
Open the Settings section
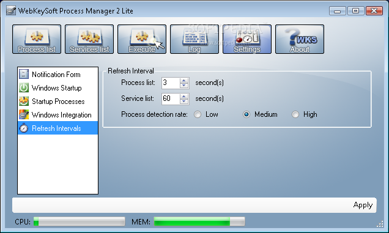tap(247, 39)
